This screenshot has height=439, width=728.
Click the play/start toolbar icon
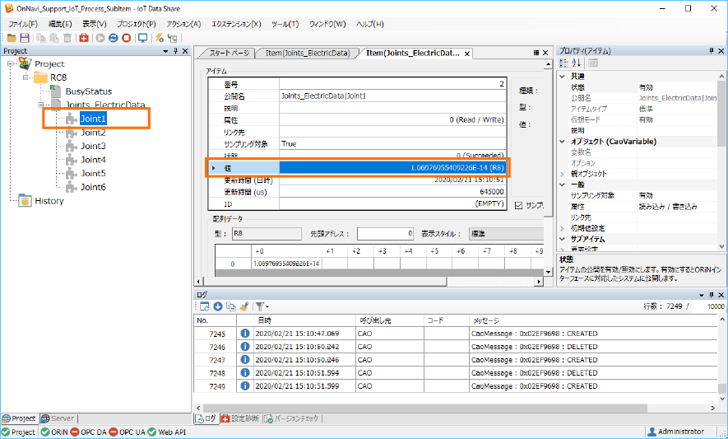point(100,38)
